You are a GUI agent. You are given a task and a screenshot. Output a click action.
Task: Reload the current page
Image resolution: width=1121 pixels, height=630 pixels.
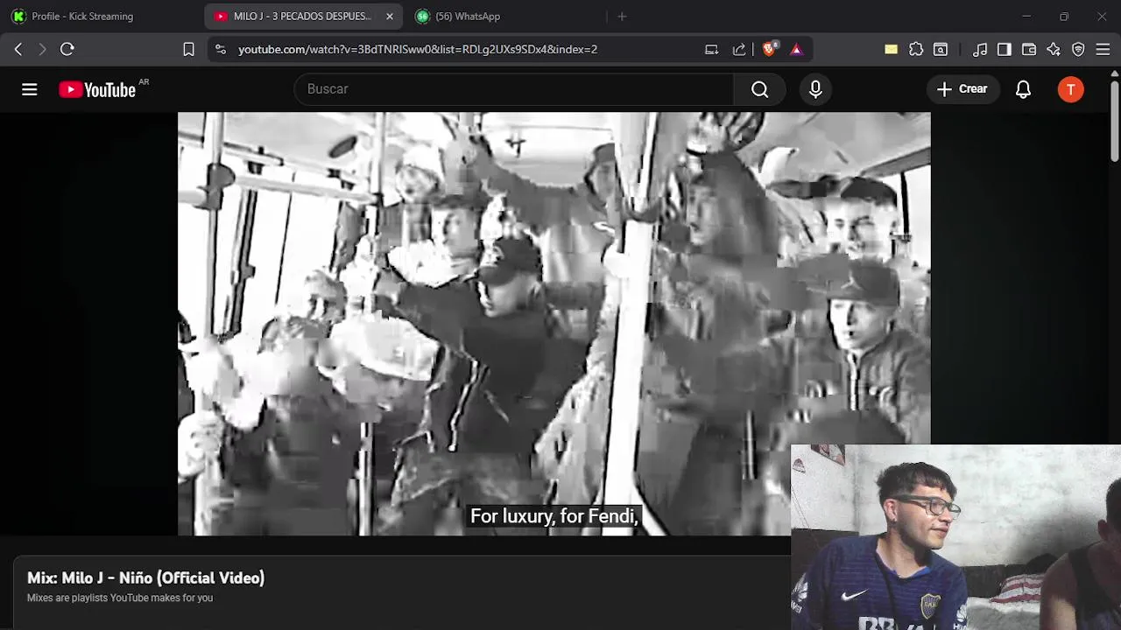(x=67, y=49)
